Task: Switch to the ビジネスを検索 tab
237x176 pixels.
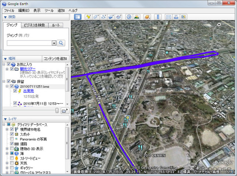Action: [x=34, y=25]
